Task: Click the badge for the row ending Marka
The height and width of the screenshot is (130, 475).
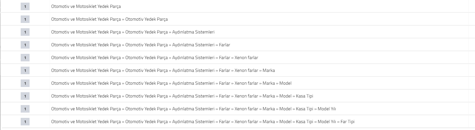Action: coord(25,70)
